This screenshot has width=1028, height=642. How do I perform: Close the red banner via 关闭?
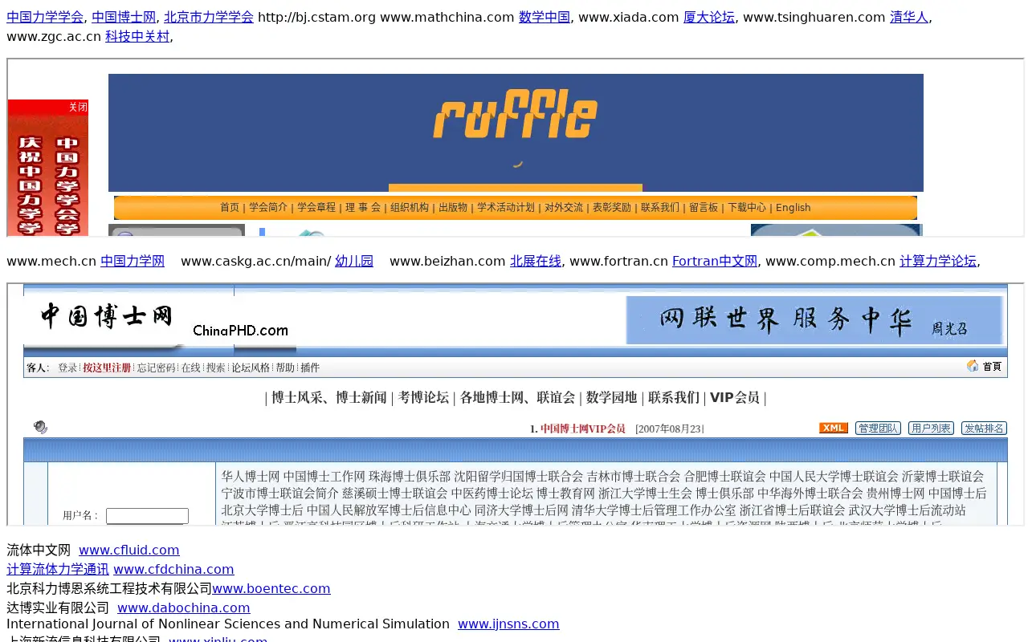coord(78,108)
